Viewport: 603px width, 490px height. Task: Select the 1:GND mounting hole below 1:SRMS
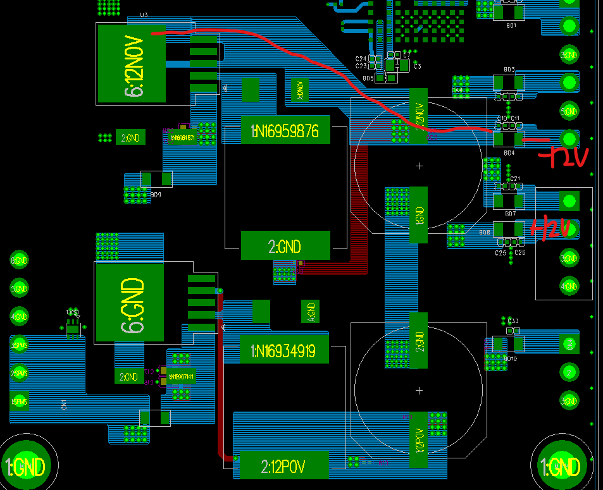26,465
